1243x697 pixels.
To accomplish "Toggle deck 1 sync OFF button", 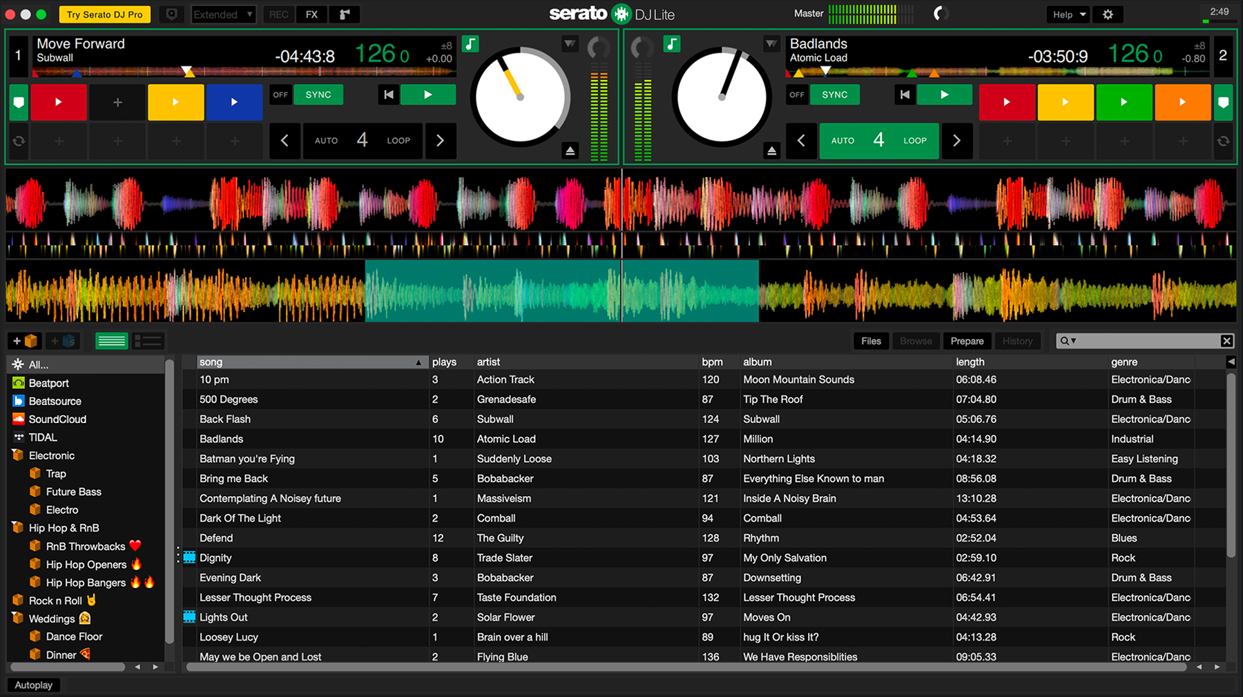I will [280, 95].
